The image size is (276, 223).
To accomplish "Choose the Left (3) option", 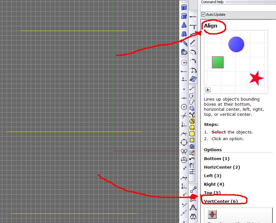I will tap(213, 176).
